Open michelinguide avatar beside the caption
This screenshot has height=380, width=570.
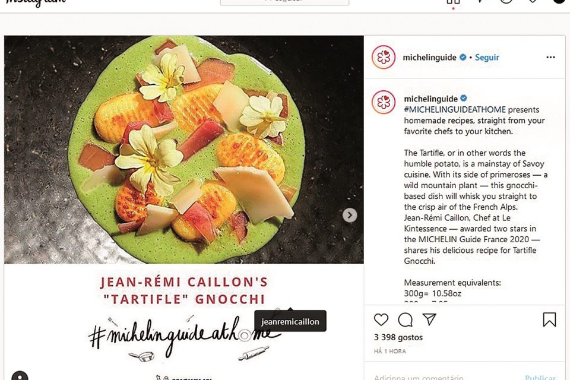point(384,102)
